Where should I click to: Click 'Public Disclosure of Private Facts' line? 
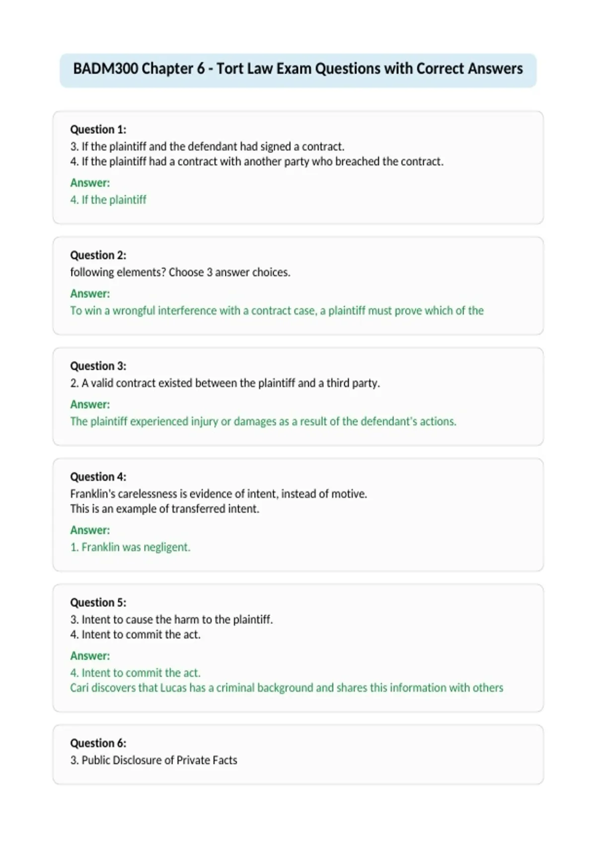(153, 760)
